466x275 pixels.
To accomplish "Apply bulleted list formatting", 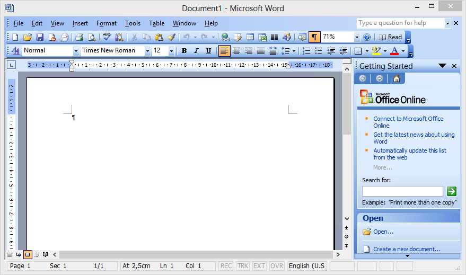I will tap(318, 51).
